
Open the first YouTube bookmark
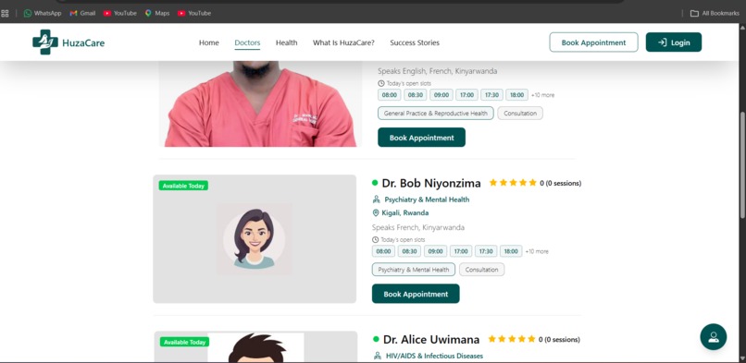[120, 13]
